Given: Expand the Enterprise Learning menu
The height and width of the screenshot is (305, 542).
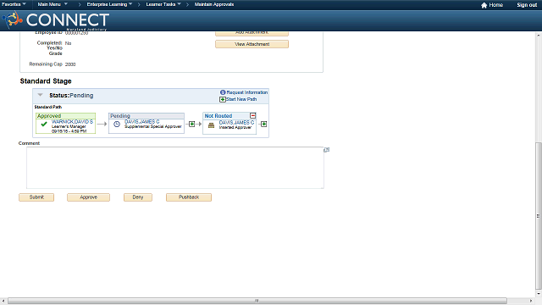Looking at the screenshot, I should [109, 4].
